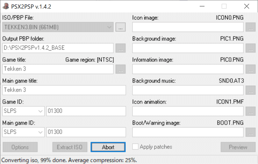Viewport: 258px width, 164px height.
Task: Minimize the PSX2PSP window
Action: click(x=202, y=6)
